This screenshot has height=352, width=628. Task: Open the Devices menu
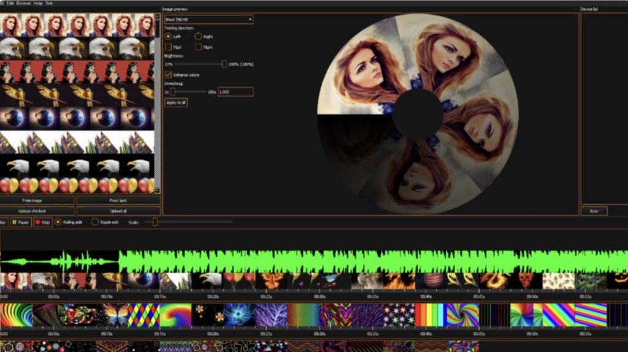(24, 3)
